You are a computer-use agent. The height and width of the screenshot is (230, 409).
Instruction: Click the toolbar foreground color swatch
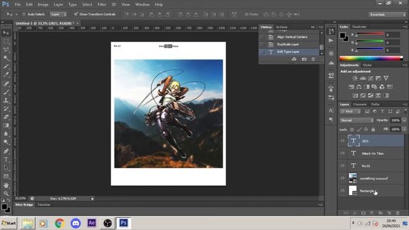(4, 207)
